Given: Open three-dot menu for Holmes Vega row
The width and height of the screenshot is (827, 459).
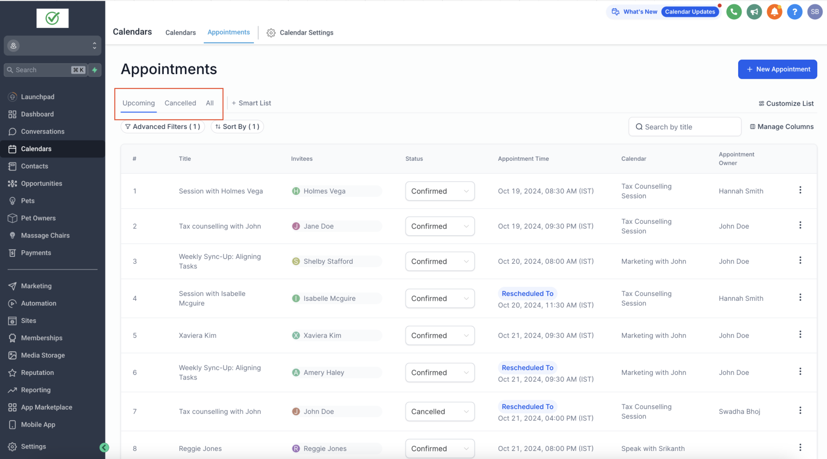Looking at the screenshot, I should click(800, 190).
